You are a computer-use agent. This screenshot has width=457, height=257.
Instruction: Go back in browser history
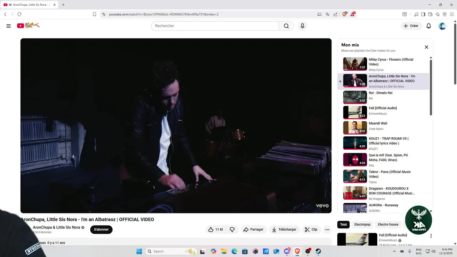click(5, 14)
